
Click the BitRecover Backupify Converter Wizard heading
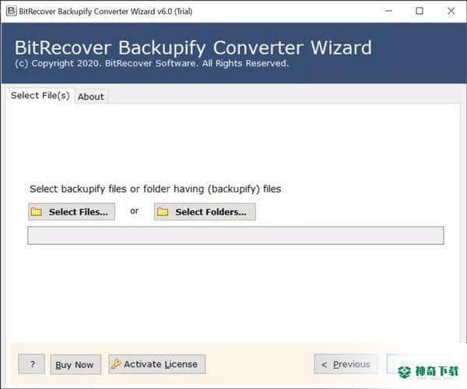point(193,48)
